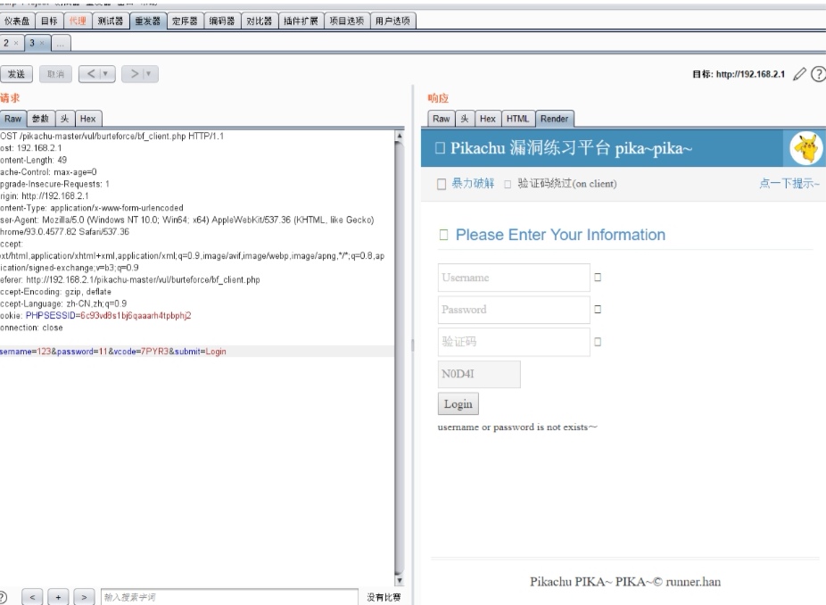Open the 仪表盘 dashboard tab

point(17,21)
